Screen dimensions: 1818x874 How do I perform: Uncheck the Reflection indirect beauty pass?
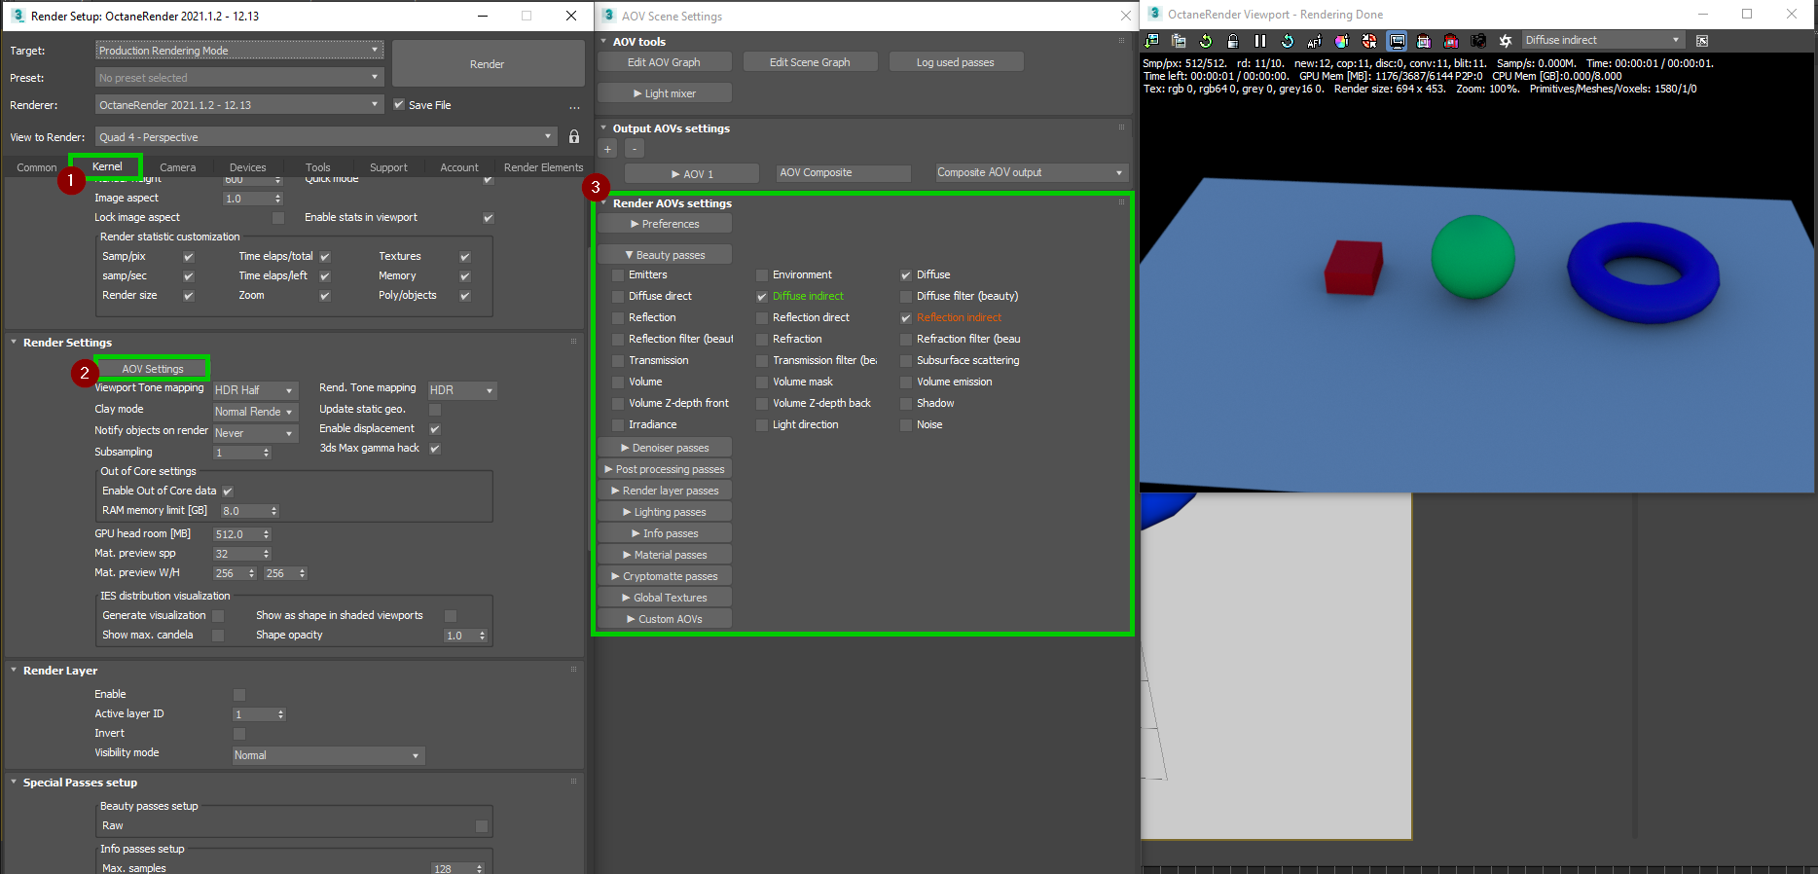tap(906, 318)
